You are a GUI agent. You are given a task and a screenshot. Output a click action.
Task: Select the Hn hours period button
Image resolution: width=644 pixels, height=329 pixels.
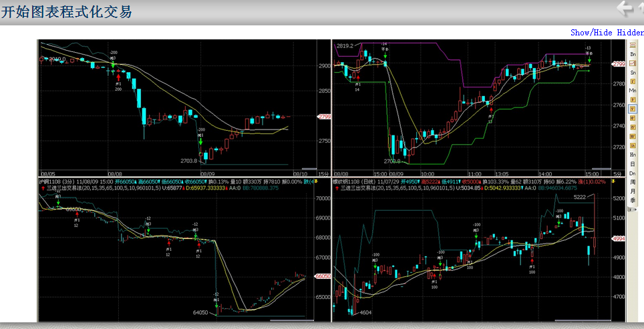pyautogui.click(x=633, y=154)
